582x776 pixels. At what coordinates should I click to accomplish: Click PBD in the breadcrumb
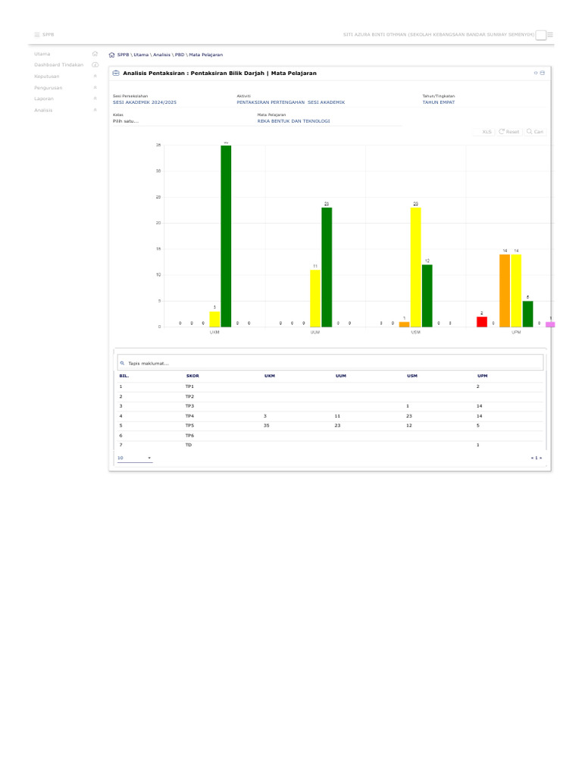pyautogui.click(x=179, y=55)
